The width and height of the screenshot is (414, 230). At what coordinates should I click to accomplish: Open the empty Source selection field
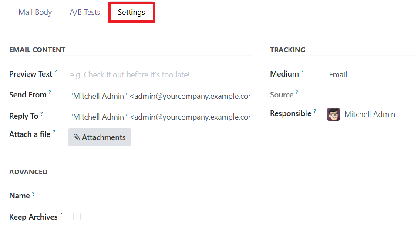(x=370, y=95)
